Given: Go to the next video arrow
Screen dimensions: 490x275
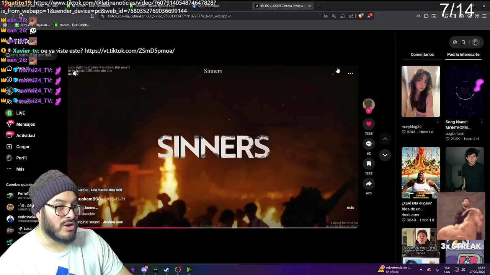Looking at the screenshot, I should tap(385, 155).
